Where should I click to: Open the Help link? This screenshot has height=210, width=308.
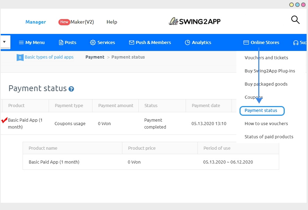[112, 22]
